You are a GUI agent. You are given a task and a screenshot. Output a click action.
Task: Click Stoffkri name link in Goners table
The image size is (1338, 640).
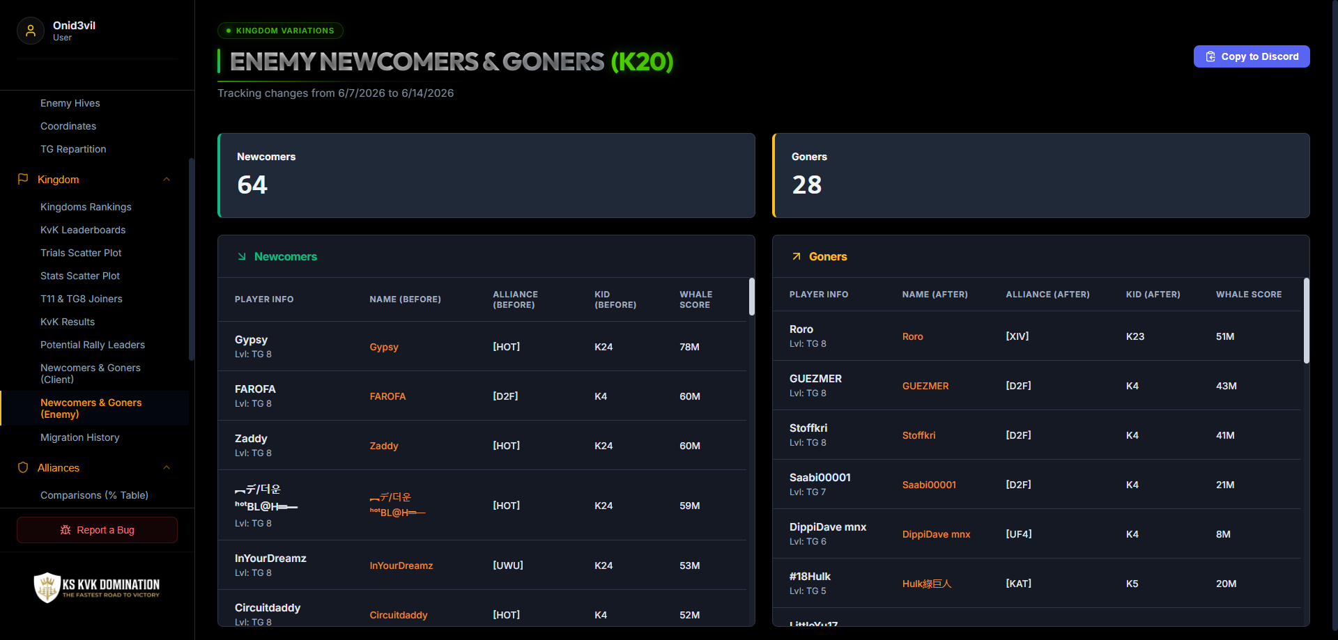pyautogui.click(x=918, y=435)
